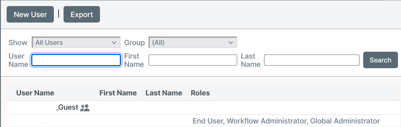Click the Roles column header
The width and height of the screenshot is (401, 127).
tap(200, 93)
